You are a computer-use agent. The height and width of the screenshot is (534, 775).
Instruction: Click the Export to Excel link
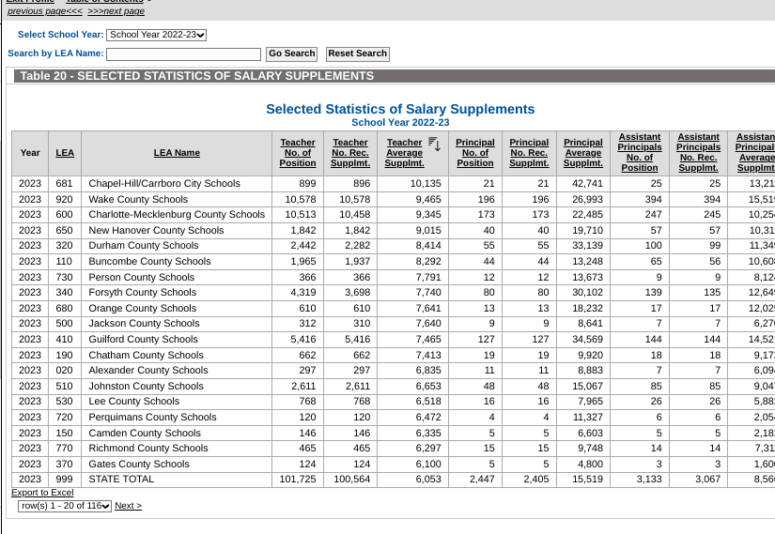[42, 493]
